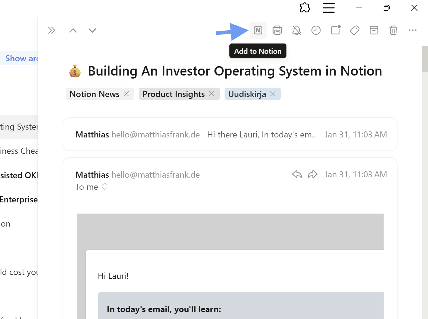Print the email using the printer icon

pos(277,30)
